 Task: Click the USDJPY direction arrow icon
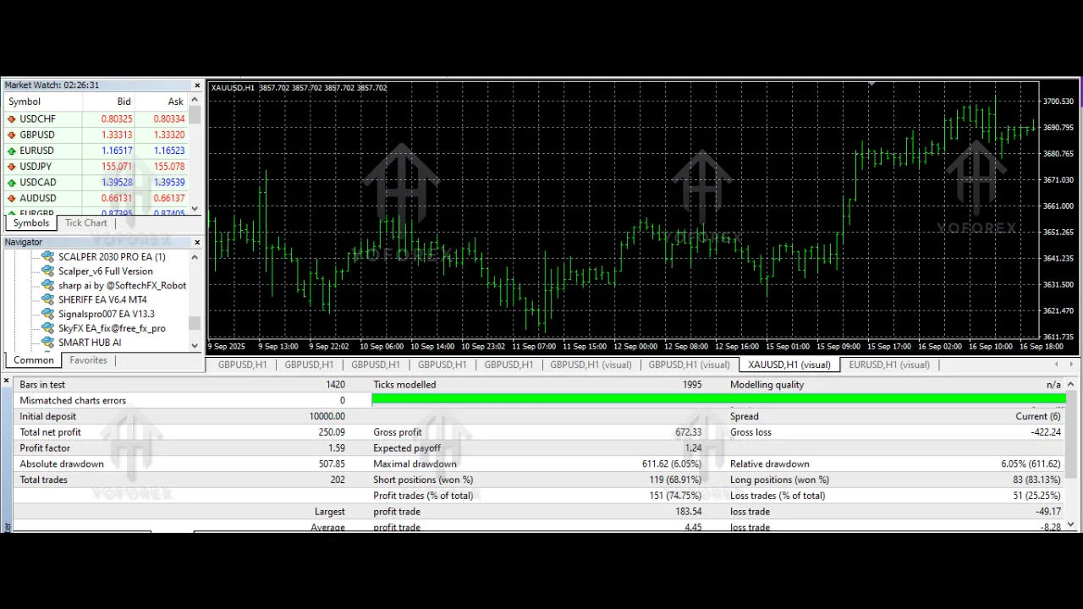pos(12,167)
